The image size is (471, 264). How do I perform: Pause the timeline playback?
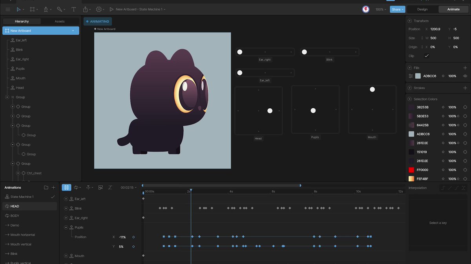click(66, 187)
